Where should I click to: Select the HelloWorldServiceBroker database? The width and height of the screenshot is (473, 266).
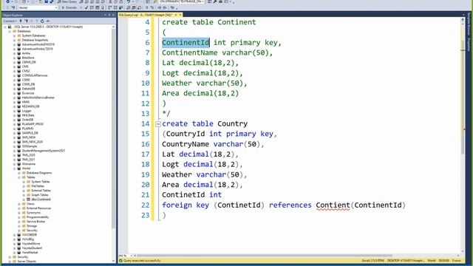coord(38,98)
